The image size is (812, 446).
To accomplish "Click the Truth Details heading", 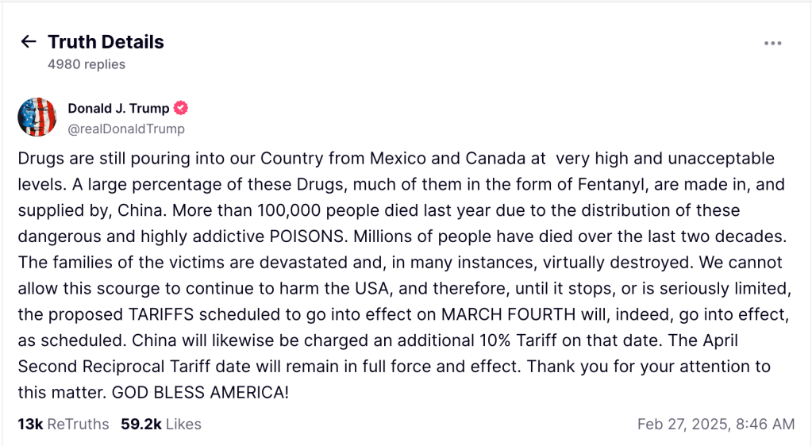I will coord(106,42).
